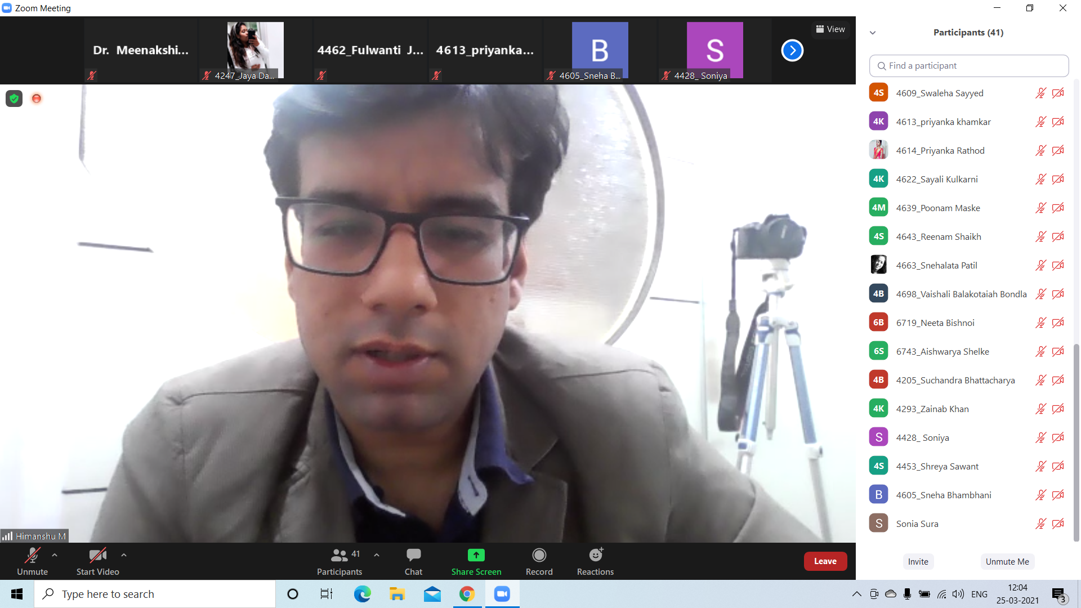Expand audio options arrow next to Unmute
The width and height of the screenshot is (1081, 608).
point(55,555)
